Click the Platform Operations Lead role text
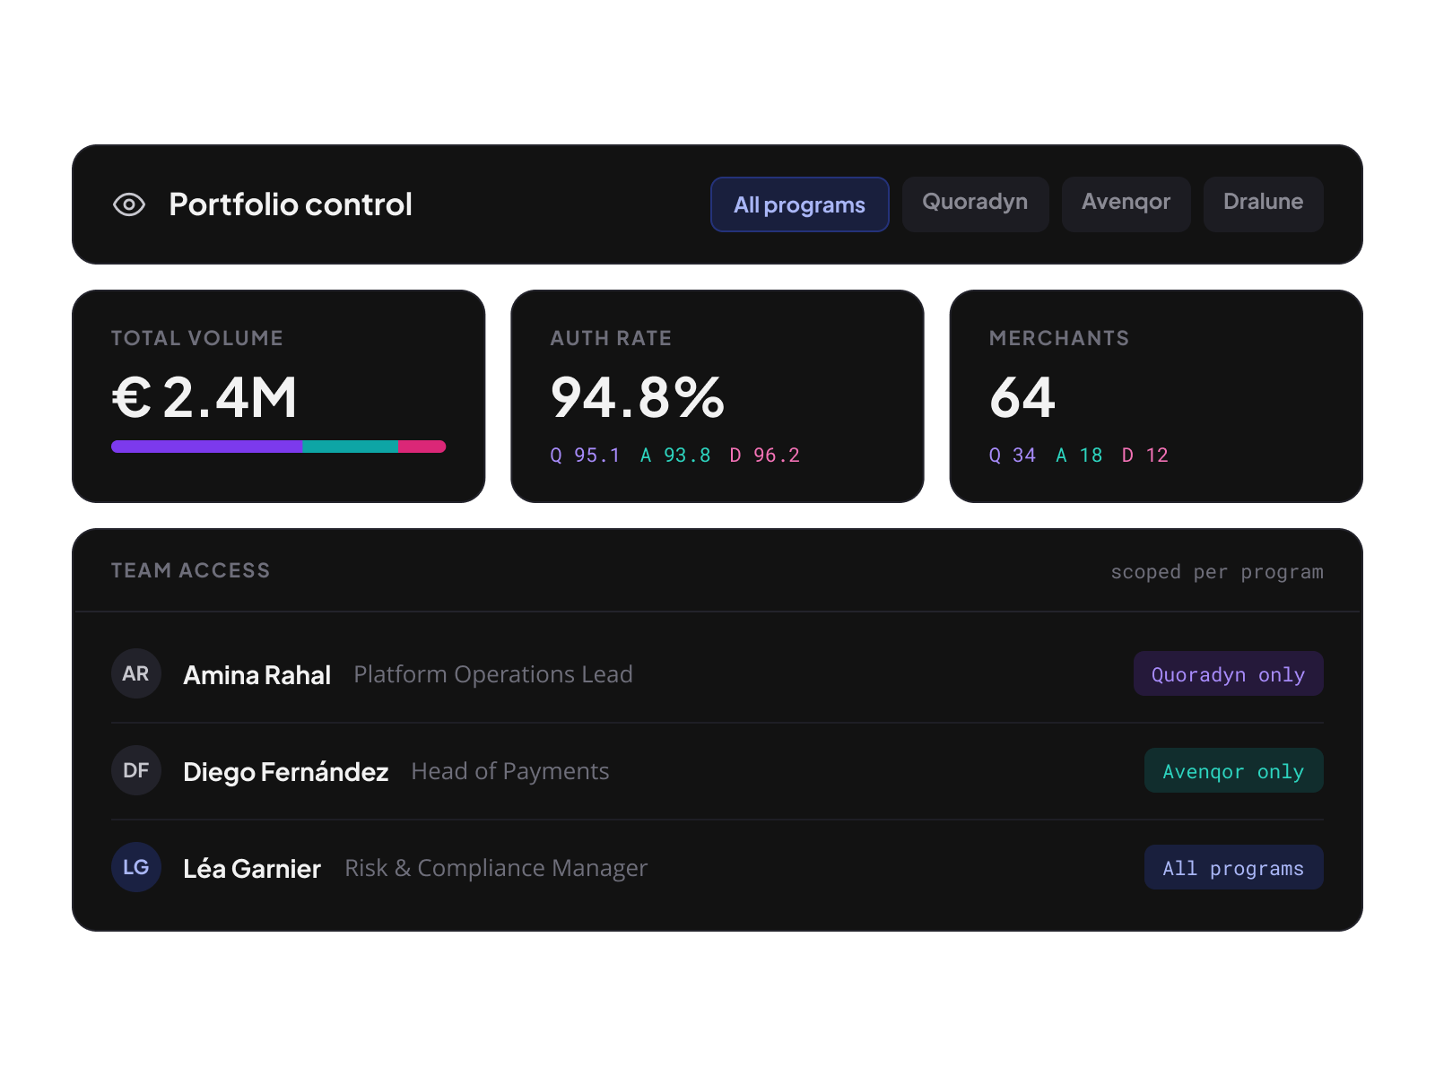 point(493,674)
